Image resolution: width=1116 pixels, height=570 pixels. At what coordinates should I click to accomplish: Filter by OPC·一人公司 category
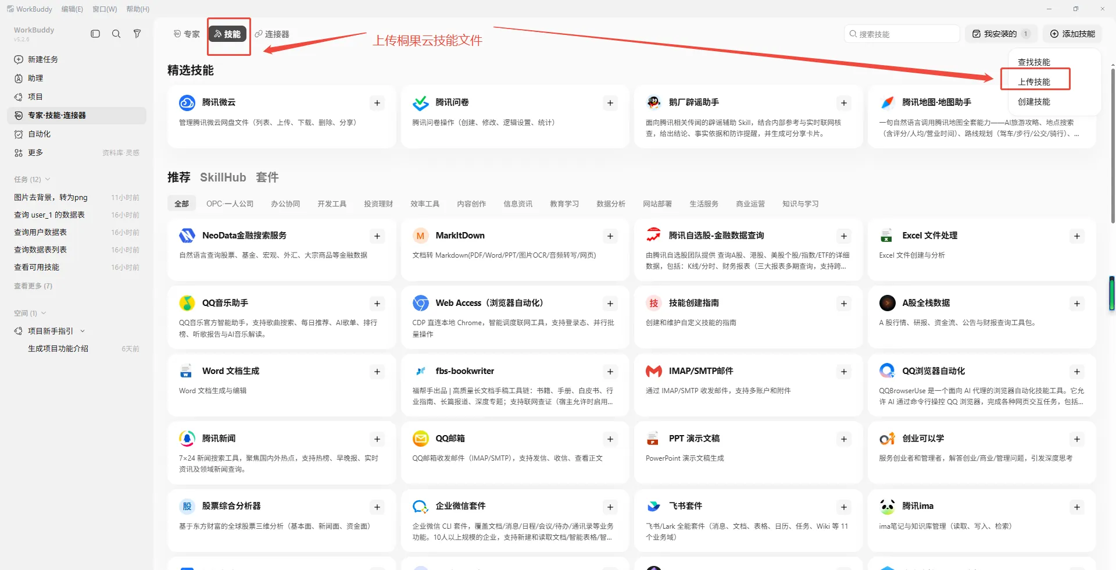(x=230, y=204)
